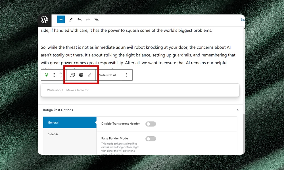Open the Document Overview list view
The image size is (284, 170).
pos(97,20)
